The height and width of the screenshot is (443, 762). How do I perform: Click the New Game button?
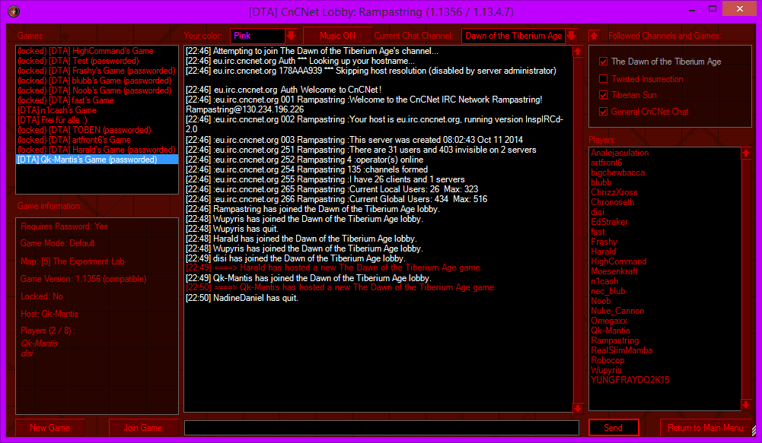[x=50, y=428]
